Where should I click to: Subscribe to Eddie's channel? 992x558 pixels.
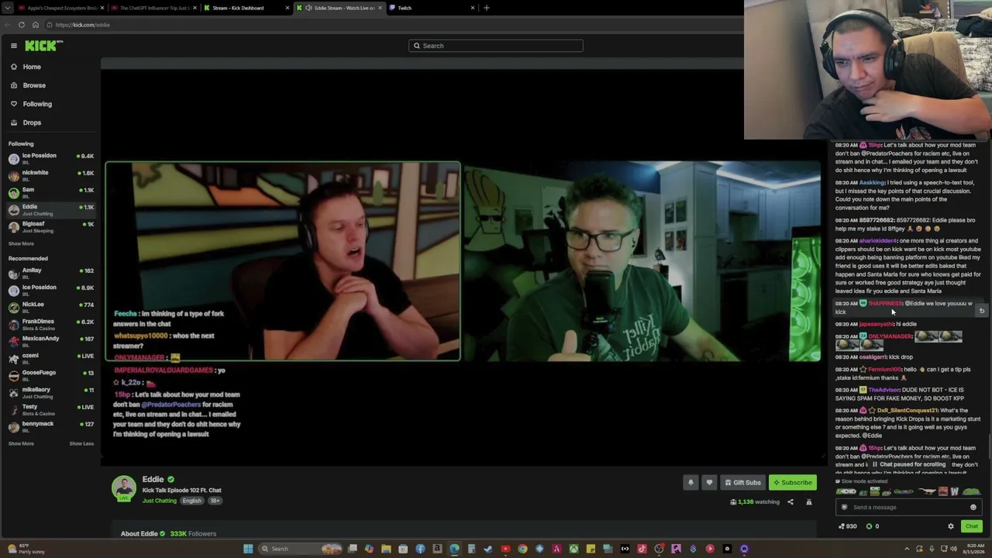click(793, 482)
